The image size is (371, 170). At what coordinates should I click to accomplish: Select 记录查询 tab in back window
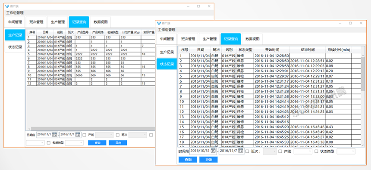[x=79, y=22]
